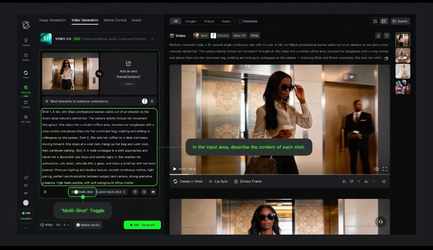Download the generated video
This screenshot has height=250, width=433.
(x=366, y=182)
